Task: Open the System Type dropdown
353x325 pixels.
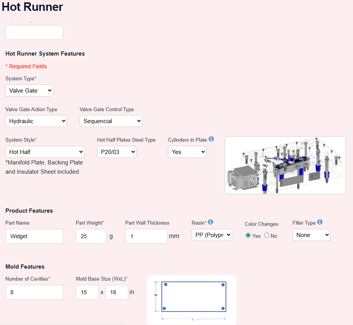Action: 29,90
